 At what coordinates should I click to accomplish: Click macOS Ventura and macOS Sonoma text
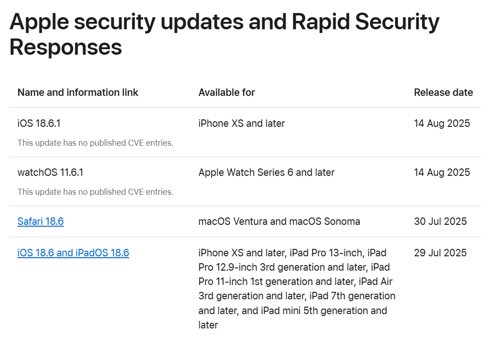point(279,221)
